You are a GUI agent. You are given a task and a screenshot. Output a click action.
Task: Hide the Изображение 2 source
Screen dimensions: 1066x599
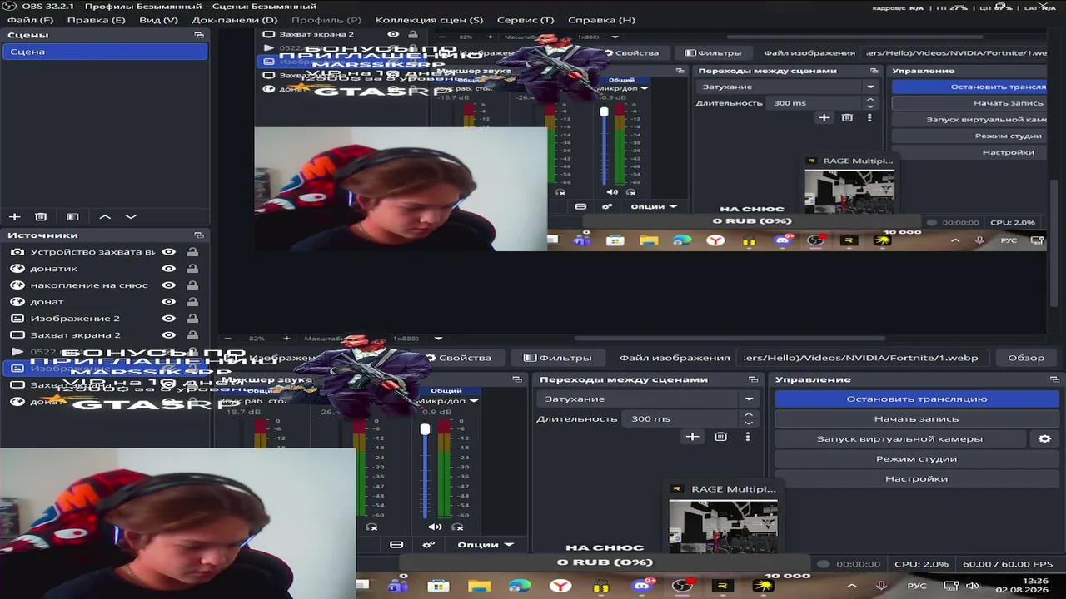168,319
